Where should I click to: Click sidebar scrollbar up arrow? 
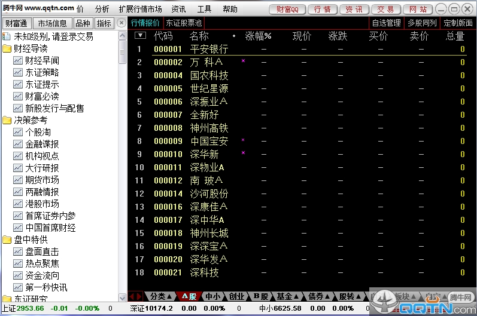(x=122, y=35)
